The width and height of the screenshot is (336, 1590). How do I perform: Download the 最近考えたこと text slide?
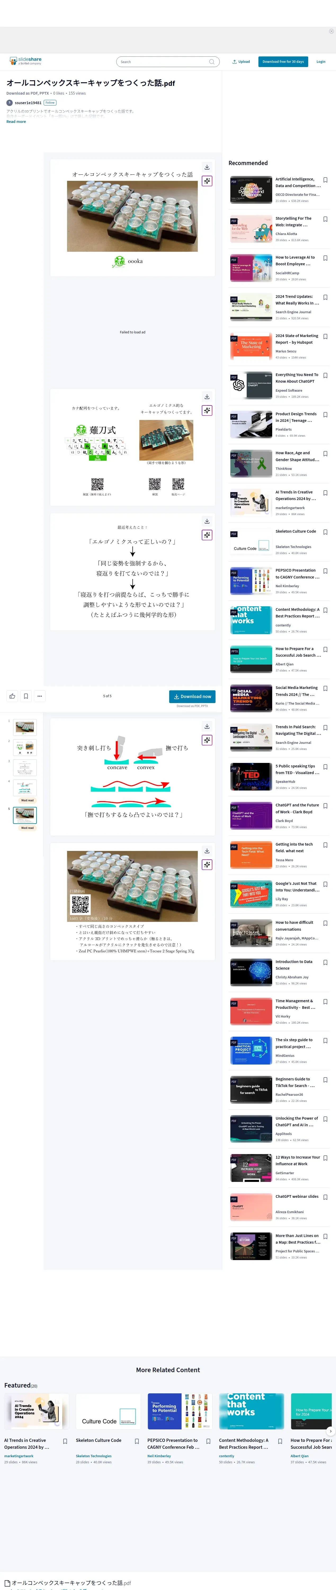click(207, 522)
